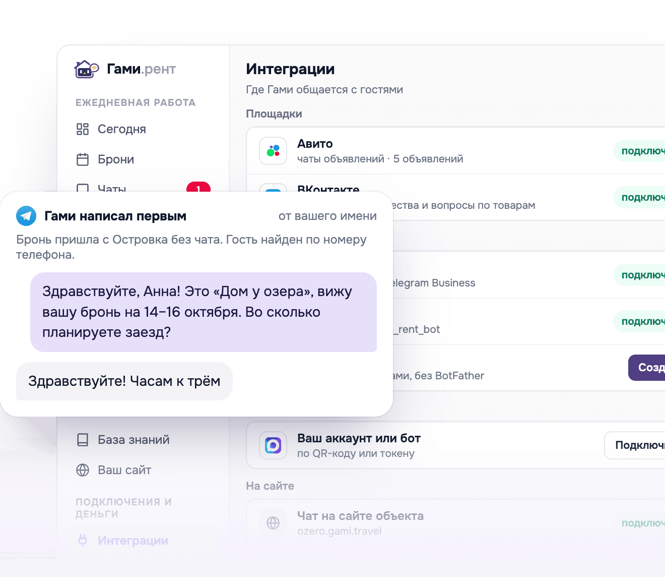The image size is (665, 577).
Task: Click the подключено badge in the rent_bot row
Action: coord(639,322)
